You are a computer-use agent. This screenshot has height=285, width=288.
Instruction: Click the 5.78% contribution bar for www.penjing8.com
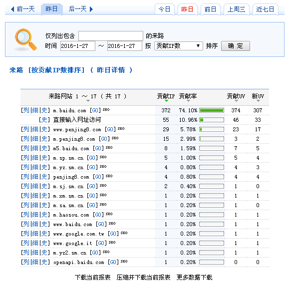click(212, 129)
